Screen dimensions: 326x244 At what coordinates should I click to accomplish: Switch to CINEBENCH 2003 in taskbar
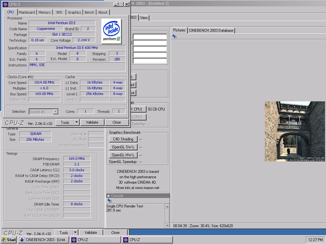tap(44, 240)
